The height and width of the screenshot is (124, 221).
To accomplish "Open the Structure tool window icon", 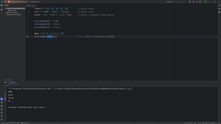I will tap(2, 10).
